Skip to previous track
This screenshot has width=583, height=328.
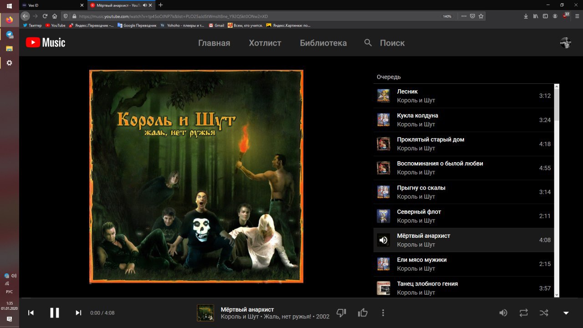31,313
